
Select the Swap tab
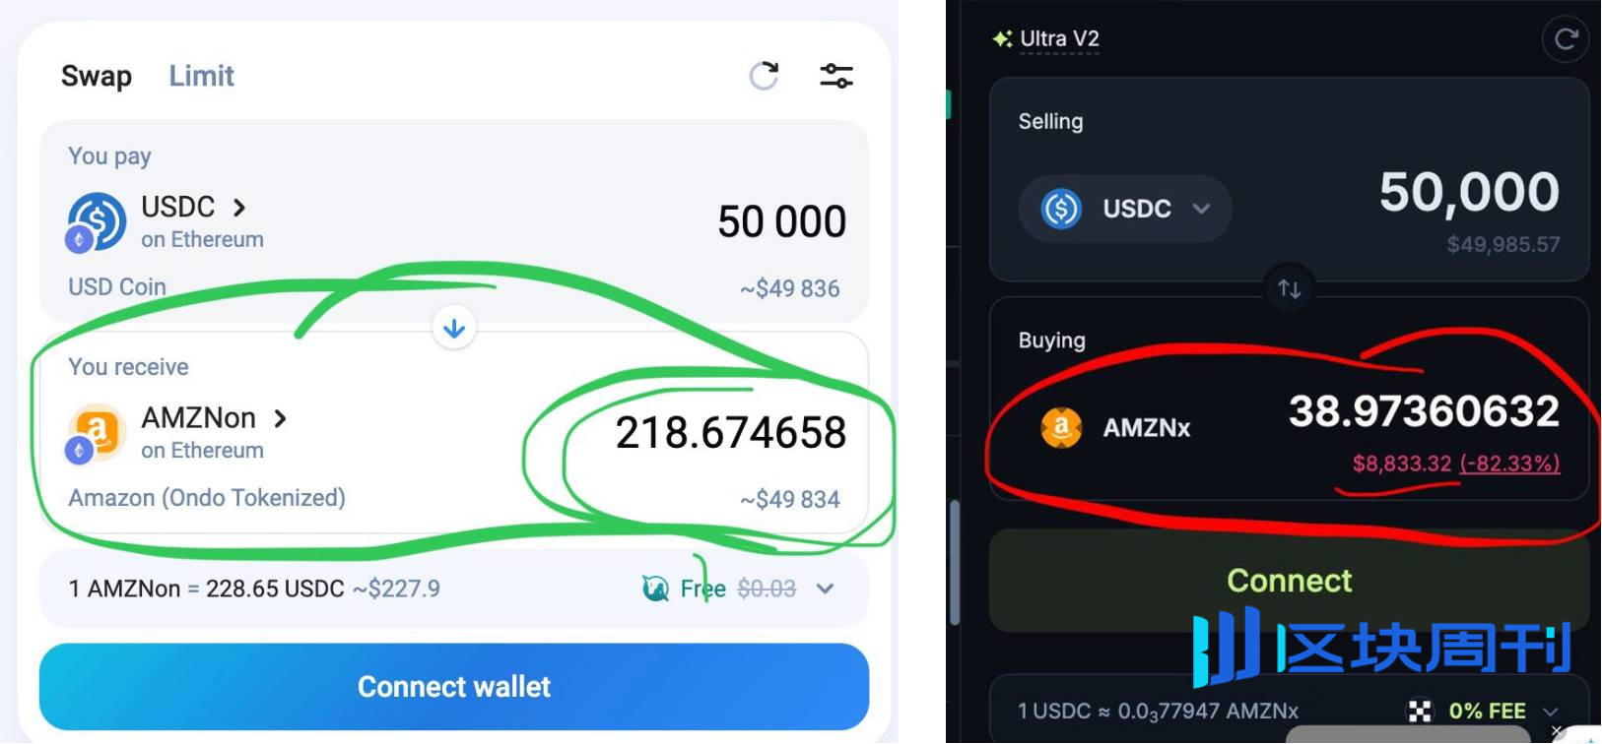click(x=96, y=76)
